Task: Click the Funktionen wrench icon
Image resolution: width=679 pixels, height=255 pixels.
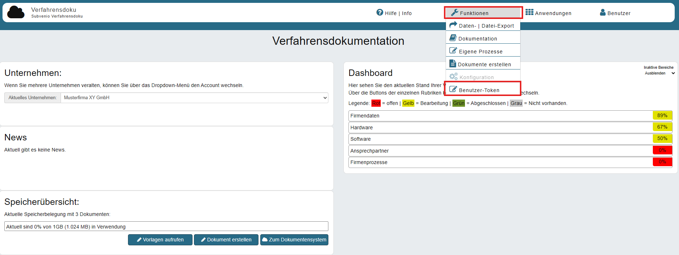Action: (455, 13)
